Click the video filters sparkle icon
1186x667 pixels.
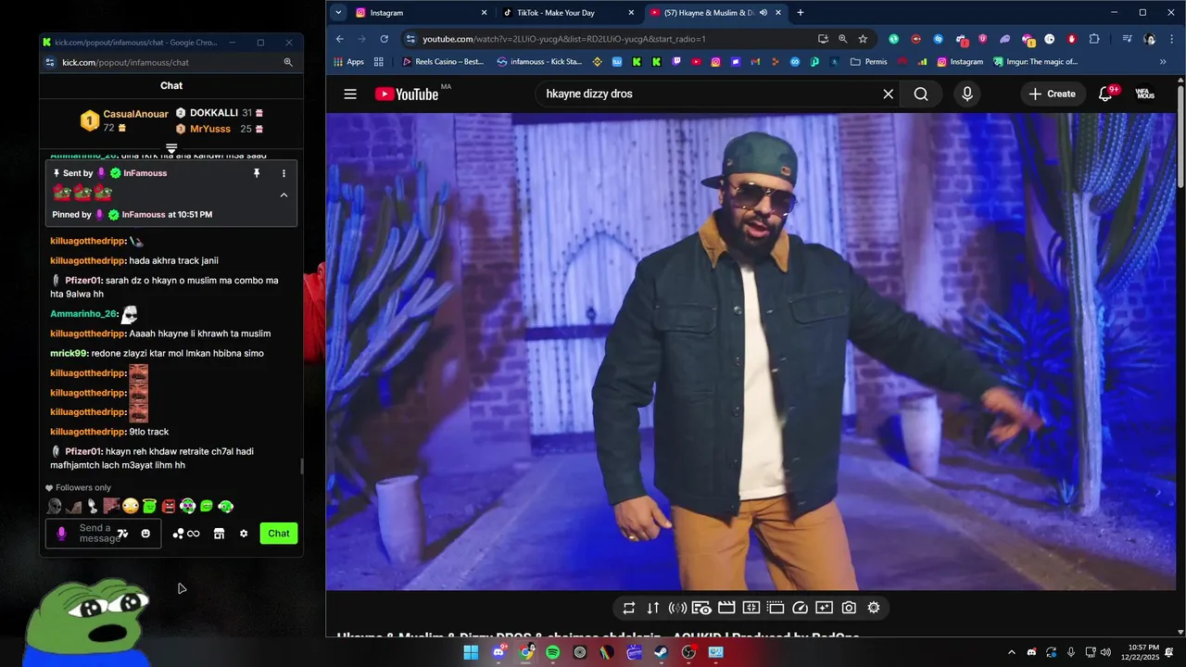point(824,608)
